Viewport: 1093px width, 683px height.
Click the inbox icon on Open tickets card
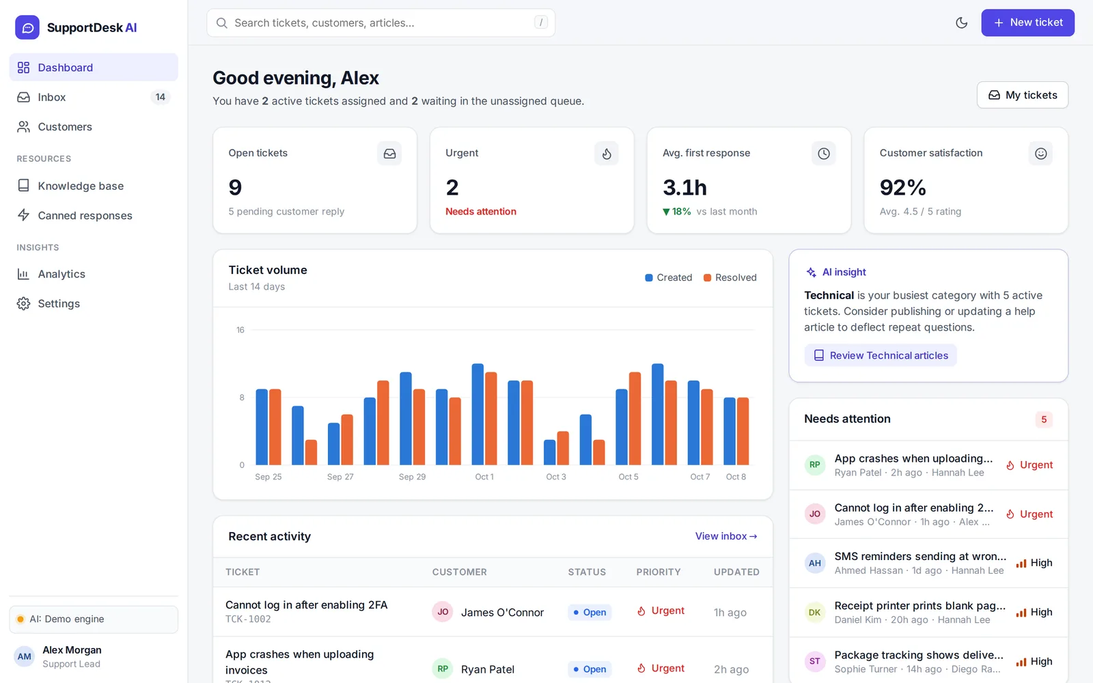tap(389, 154)
